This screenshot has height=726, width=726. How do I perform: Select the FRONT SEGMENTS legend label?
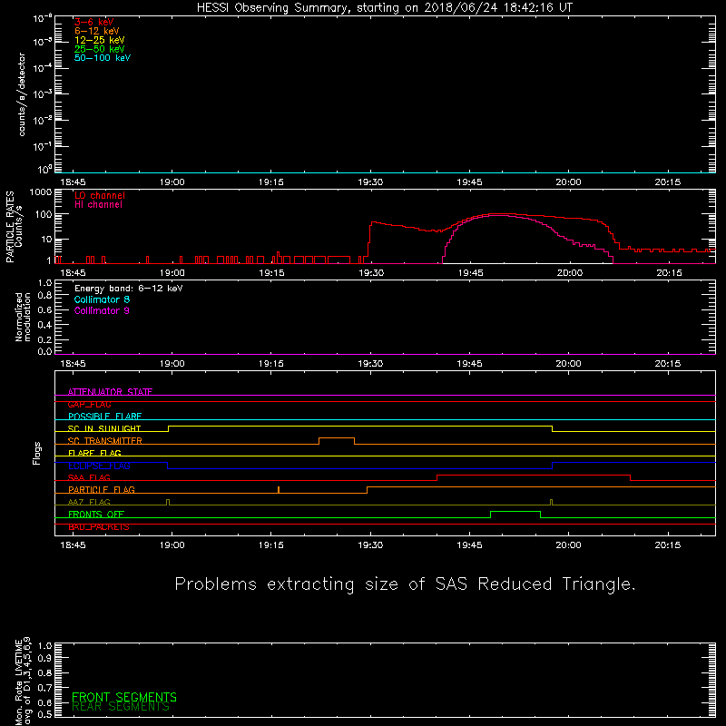pyautogui.click(x=124, y=697)
